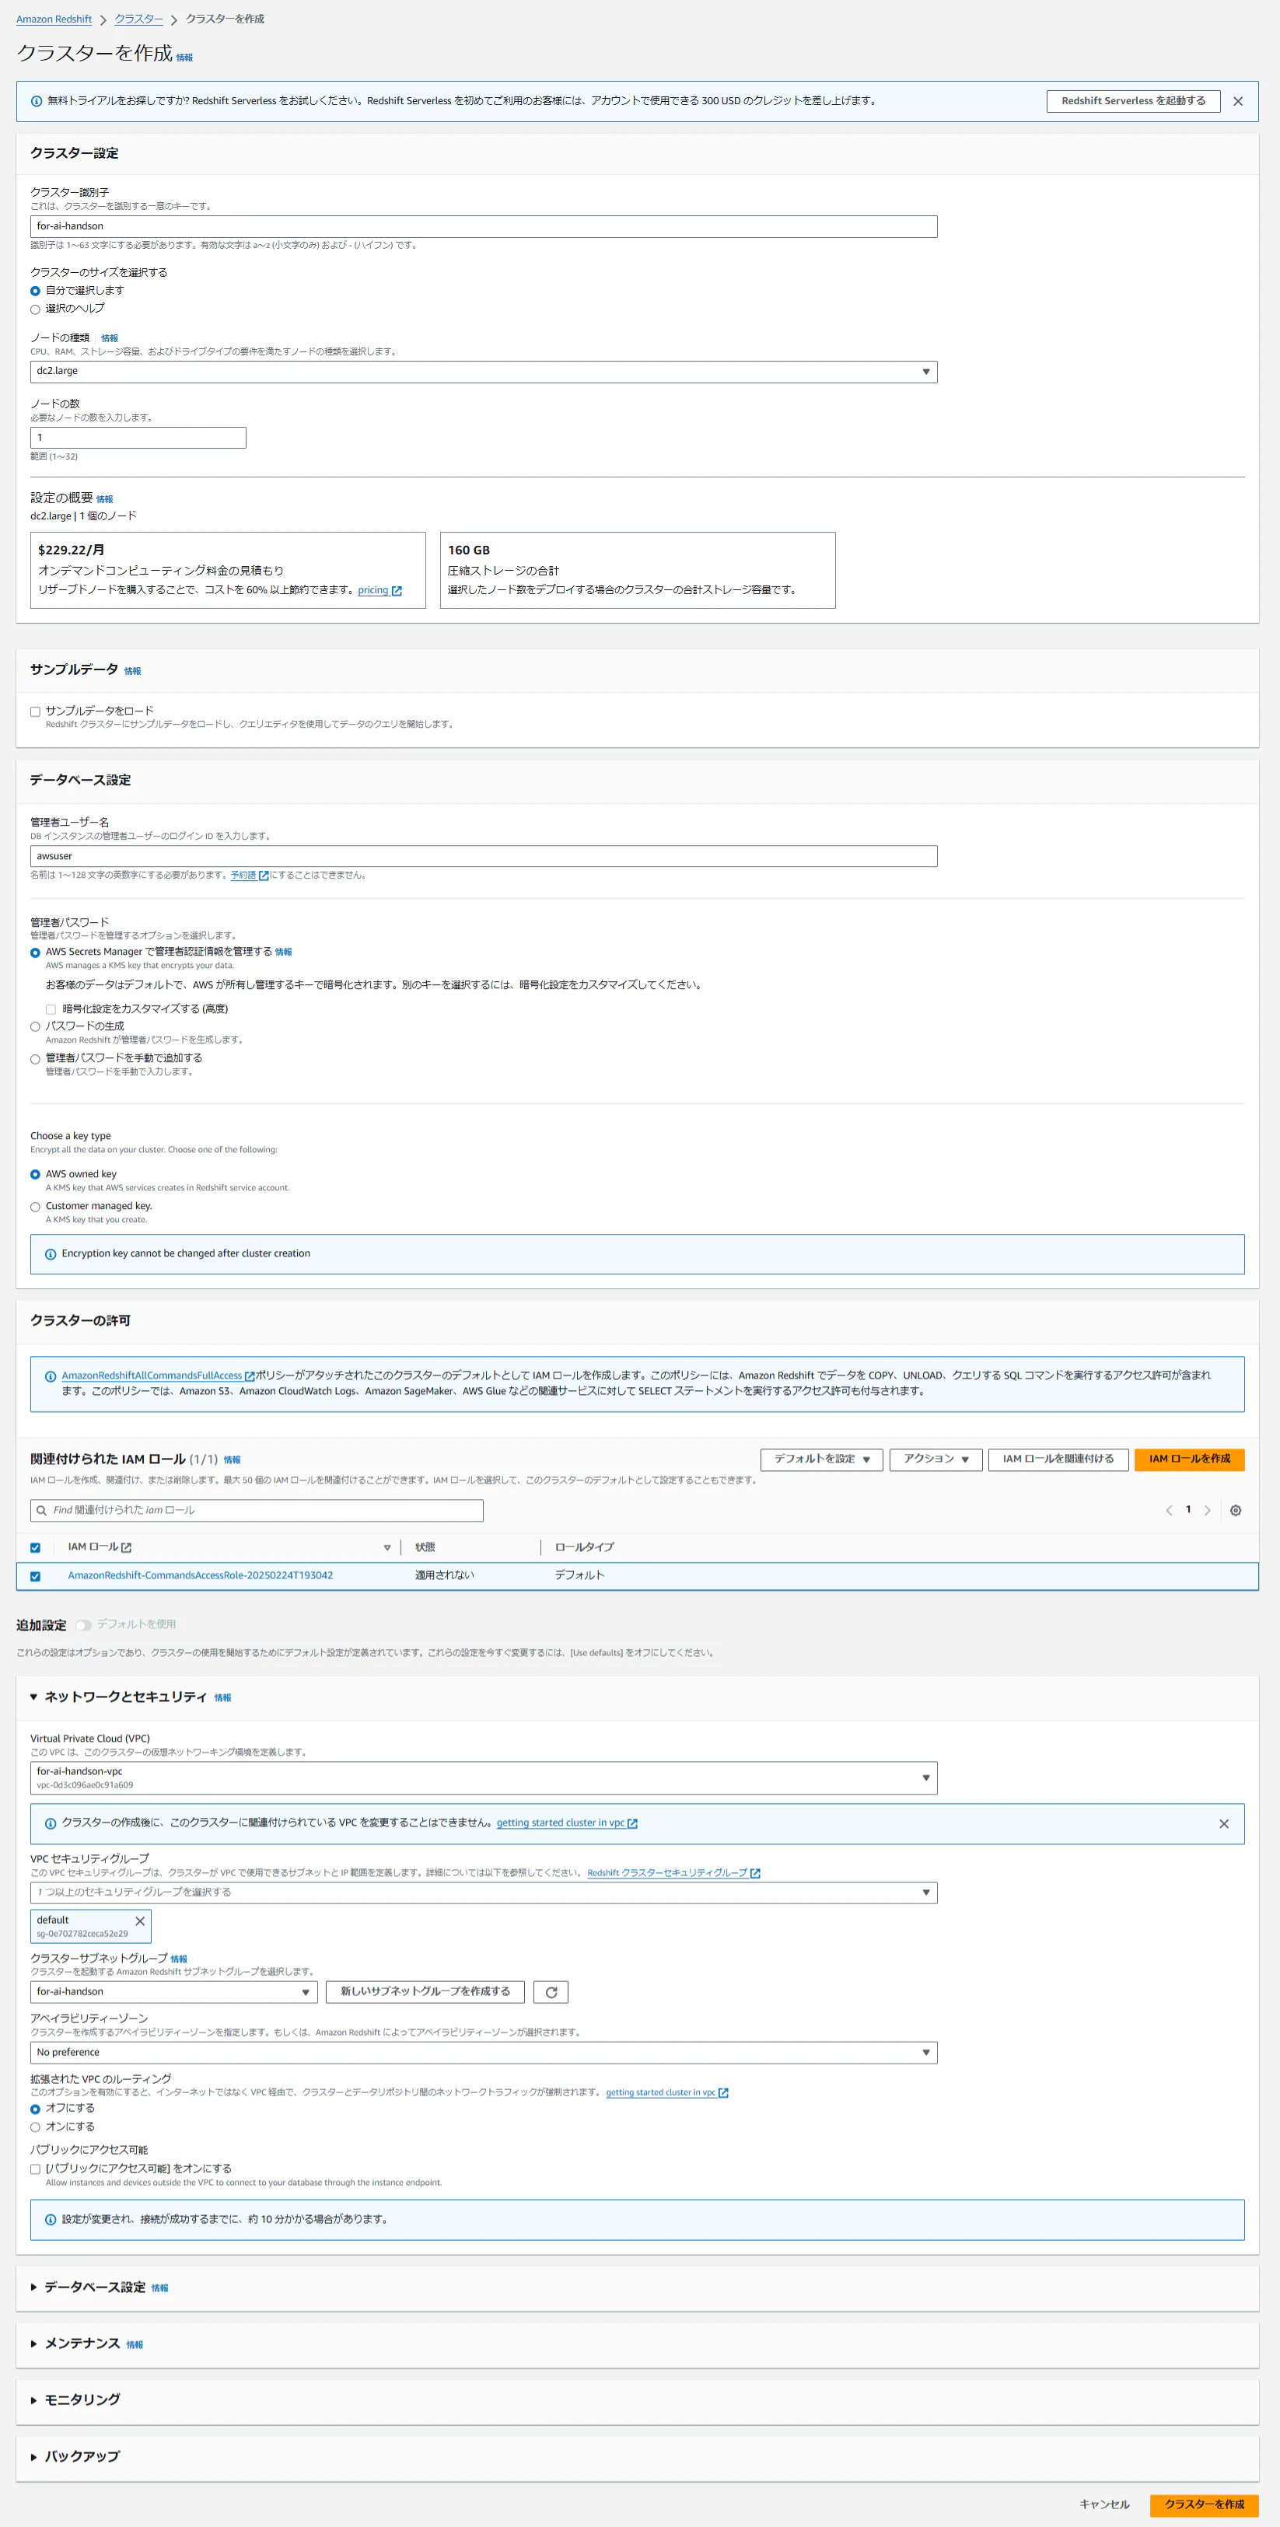The height and width of the screenshot is (2527, 1280).
Task: Click the クラスターを作成 submit button
Action: click(x=1205, y=2504)
